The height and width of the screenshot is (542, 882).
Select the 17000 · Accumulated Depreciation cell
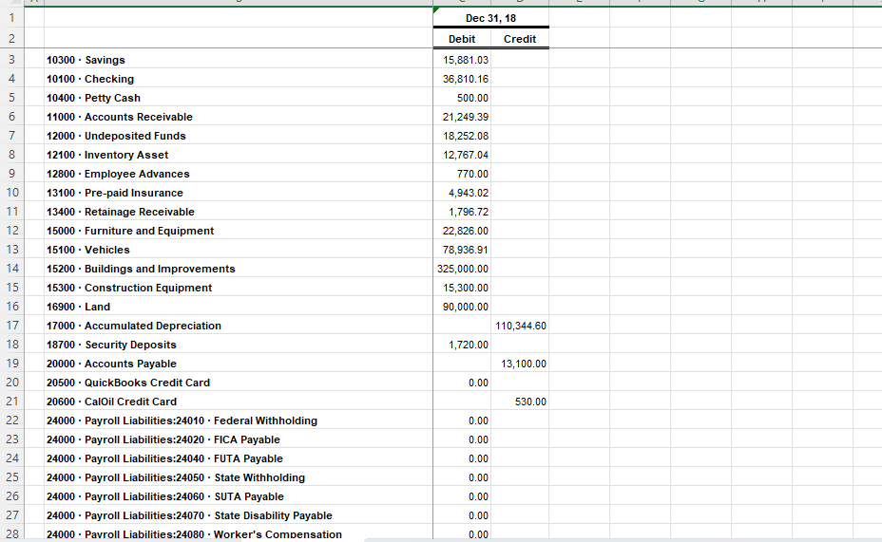tap(239, 326)
